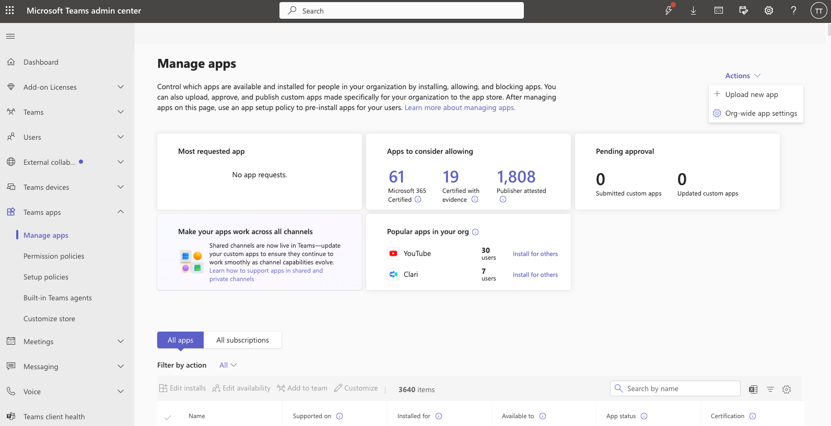The height and width of the screenshot is (426, 831).
Task: Open the help question mark icon
Action: coord(793,10)
